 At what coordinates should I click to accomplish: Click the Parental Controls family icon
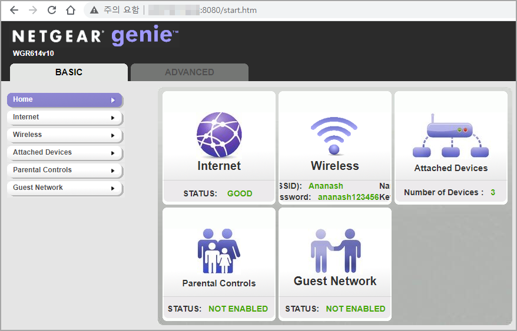[219, 251]
